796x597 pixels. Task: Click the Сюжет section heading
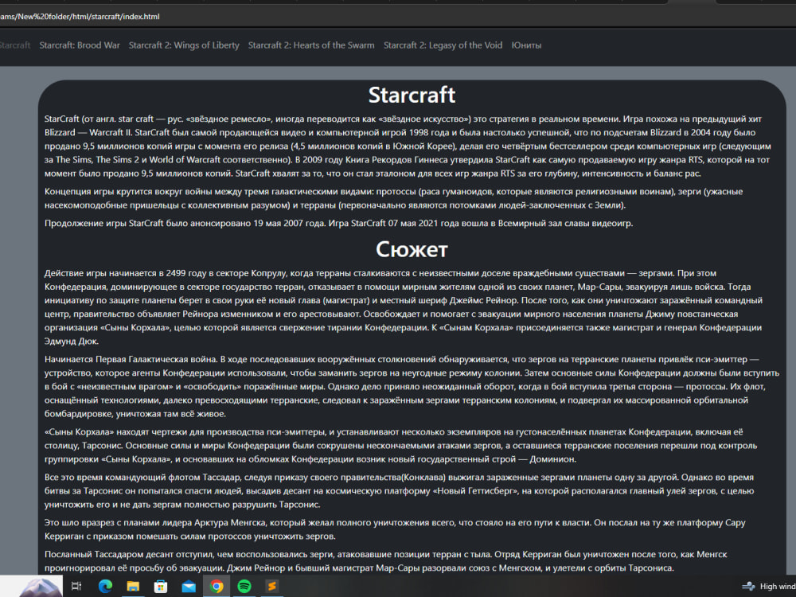point(412,249)
